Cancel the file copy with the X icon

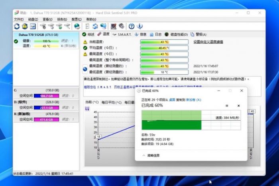[238, 106]
